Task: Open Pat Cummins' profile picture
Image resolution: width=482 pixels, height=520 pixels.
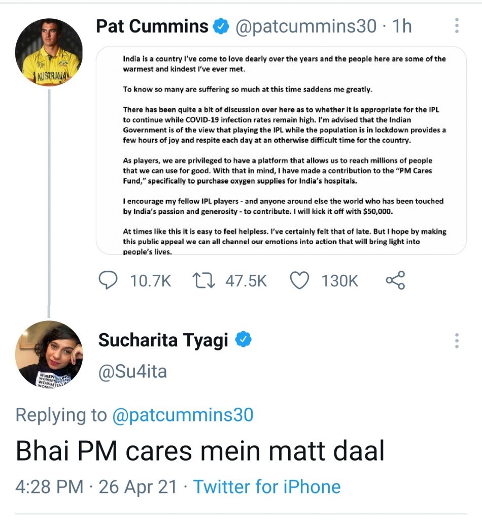Action: pyautogui.click(x=49, y=53)
